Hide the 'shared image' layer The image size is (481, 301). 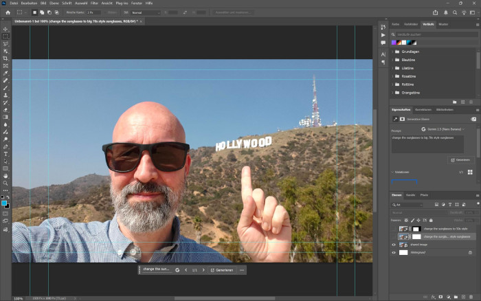pos(394,244)
